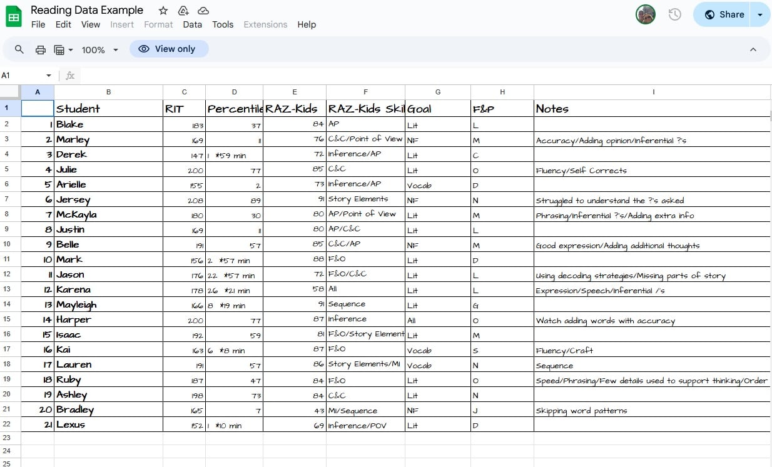772x467 pixels.
Task: Click the user profile avatar
Action: pyautogui.click(x=645, y=14)
